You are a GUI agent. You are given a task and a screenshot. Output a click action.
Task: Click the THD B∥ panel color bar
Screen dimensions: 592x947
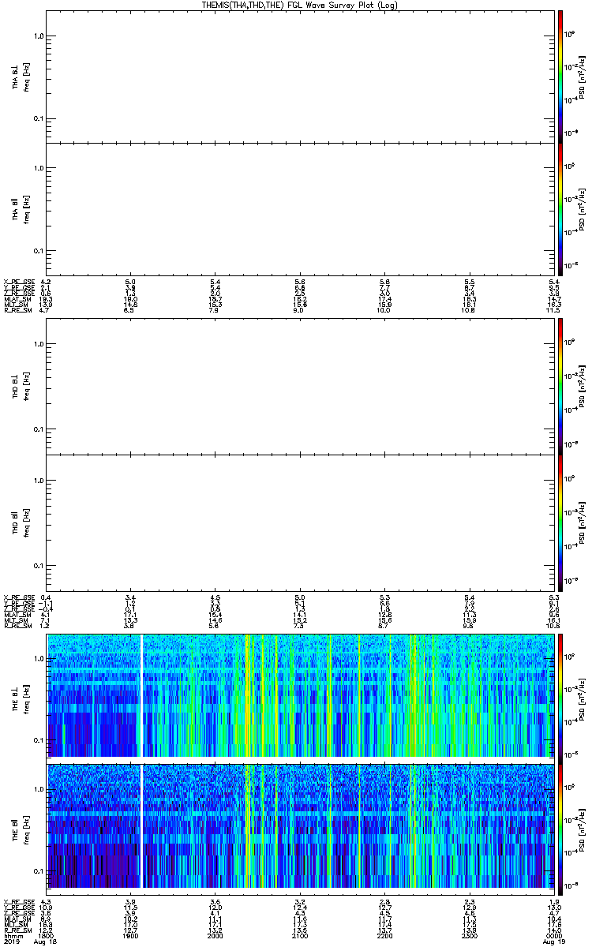pyautogui.click(x=560, y=522)
